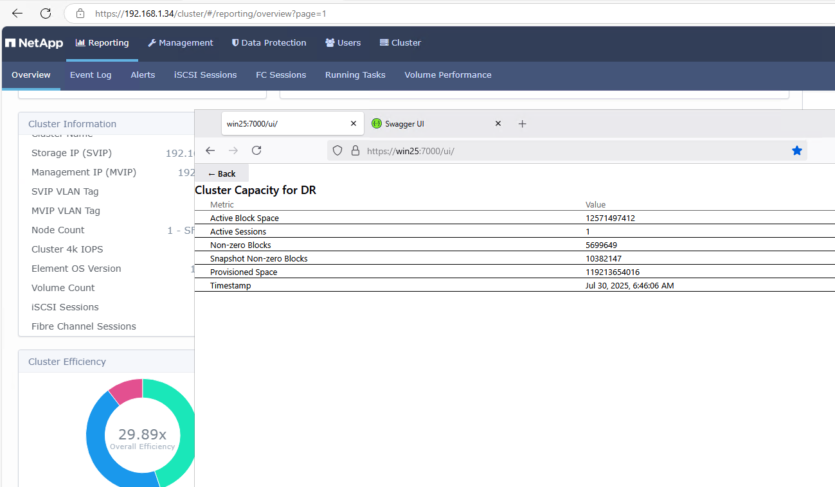Switch to the Overview tab
This screenshot has width=835, height=487.
click(31, 75)
